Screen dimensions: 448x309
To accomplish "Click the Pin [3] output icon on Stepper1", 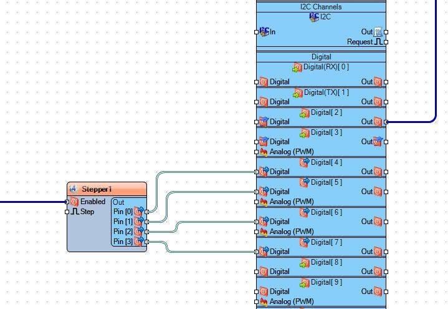I will (139, 242).
